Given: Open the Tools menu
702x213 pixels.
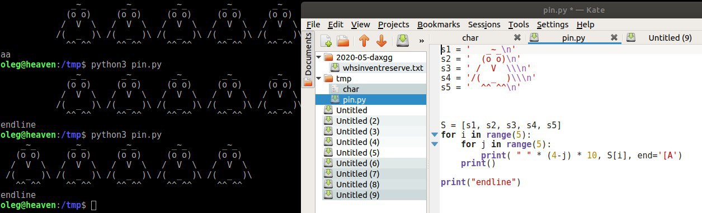Looking at the screenshot, I should [x=519, y=25].
